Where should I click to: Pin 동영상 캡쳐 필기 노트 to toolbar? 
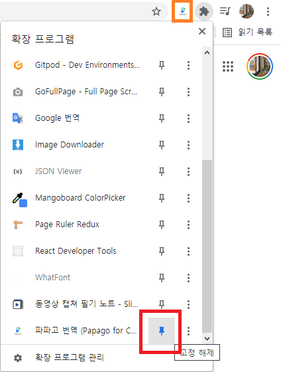click(x=162, y=304)
